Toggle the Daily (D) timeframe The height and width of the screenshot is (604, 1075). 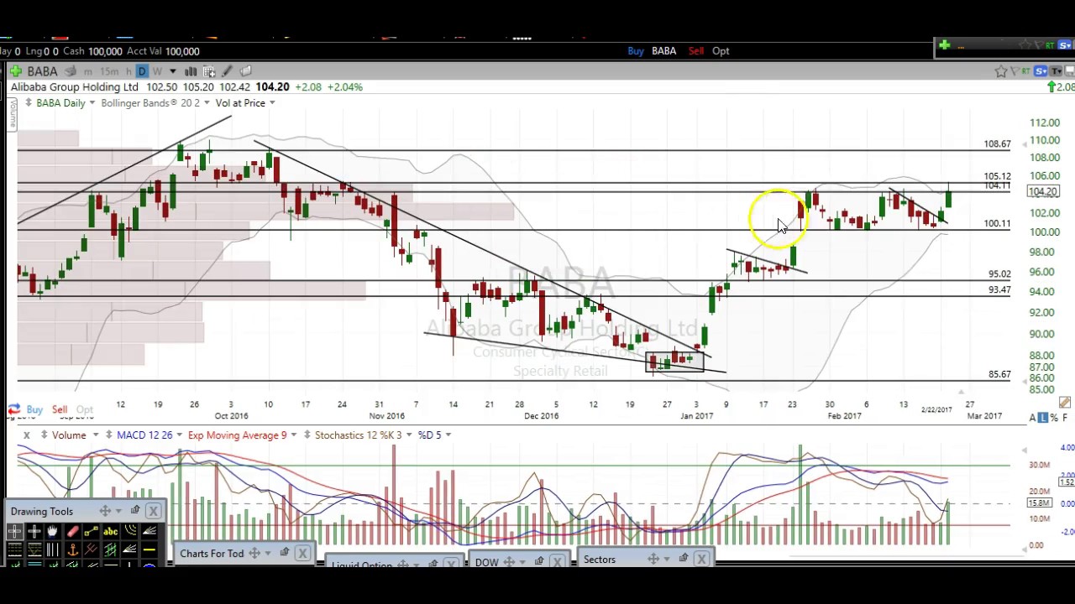pos(142,71)
